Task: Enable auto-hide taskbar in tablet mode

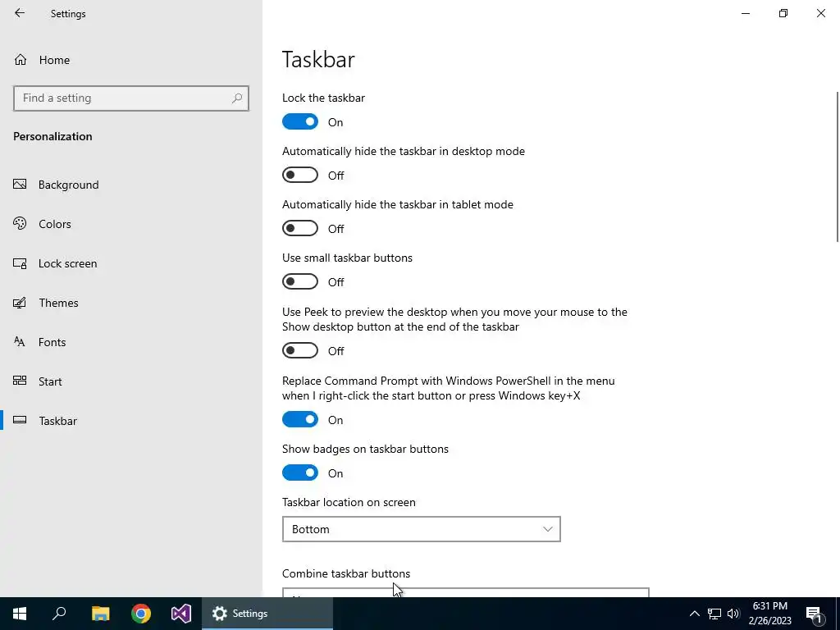Action: tap(300, 228)
